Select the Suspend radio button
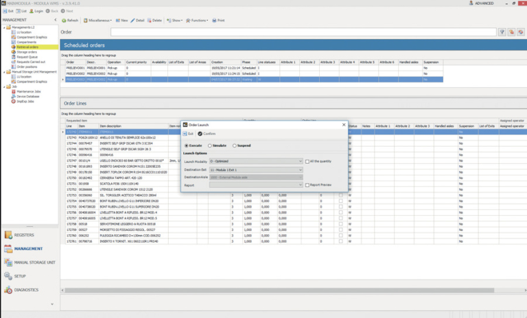Image resolution: width=527 pixels, height=318 pixels. click(235, 146)
